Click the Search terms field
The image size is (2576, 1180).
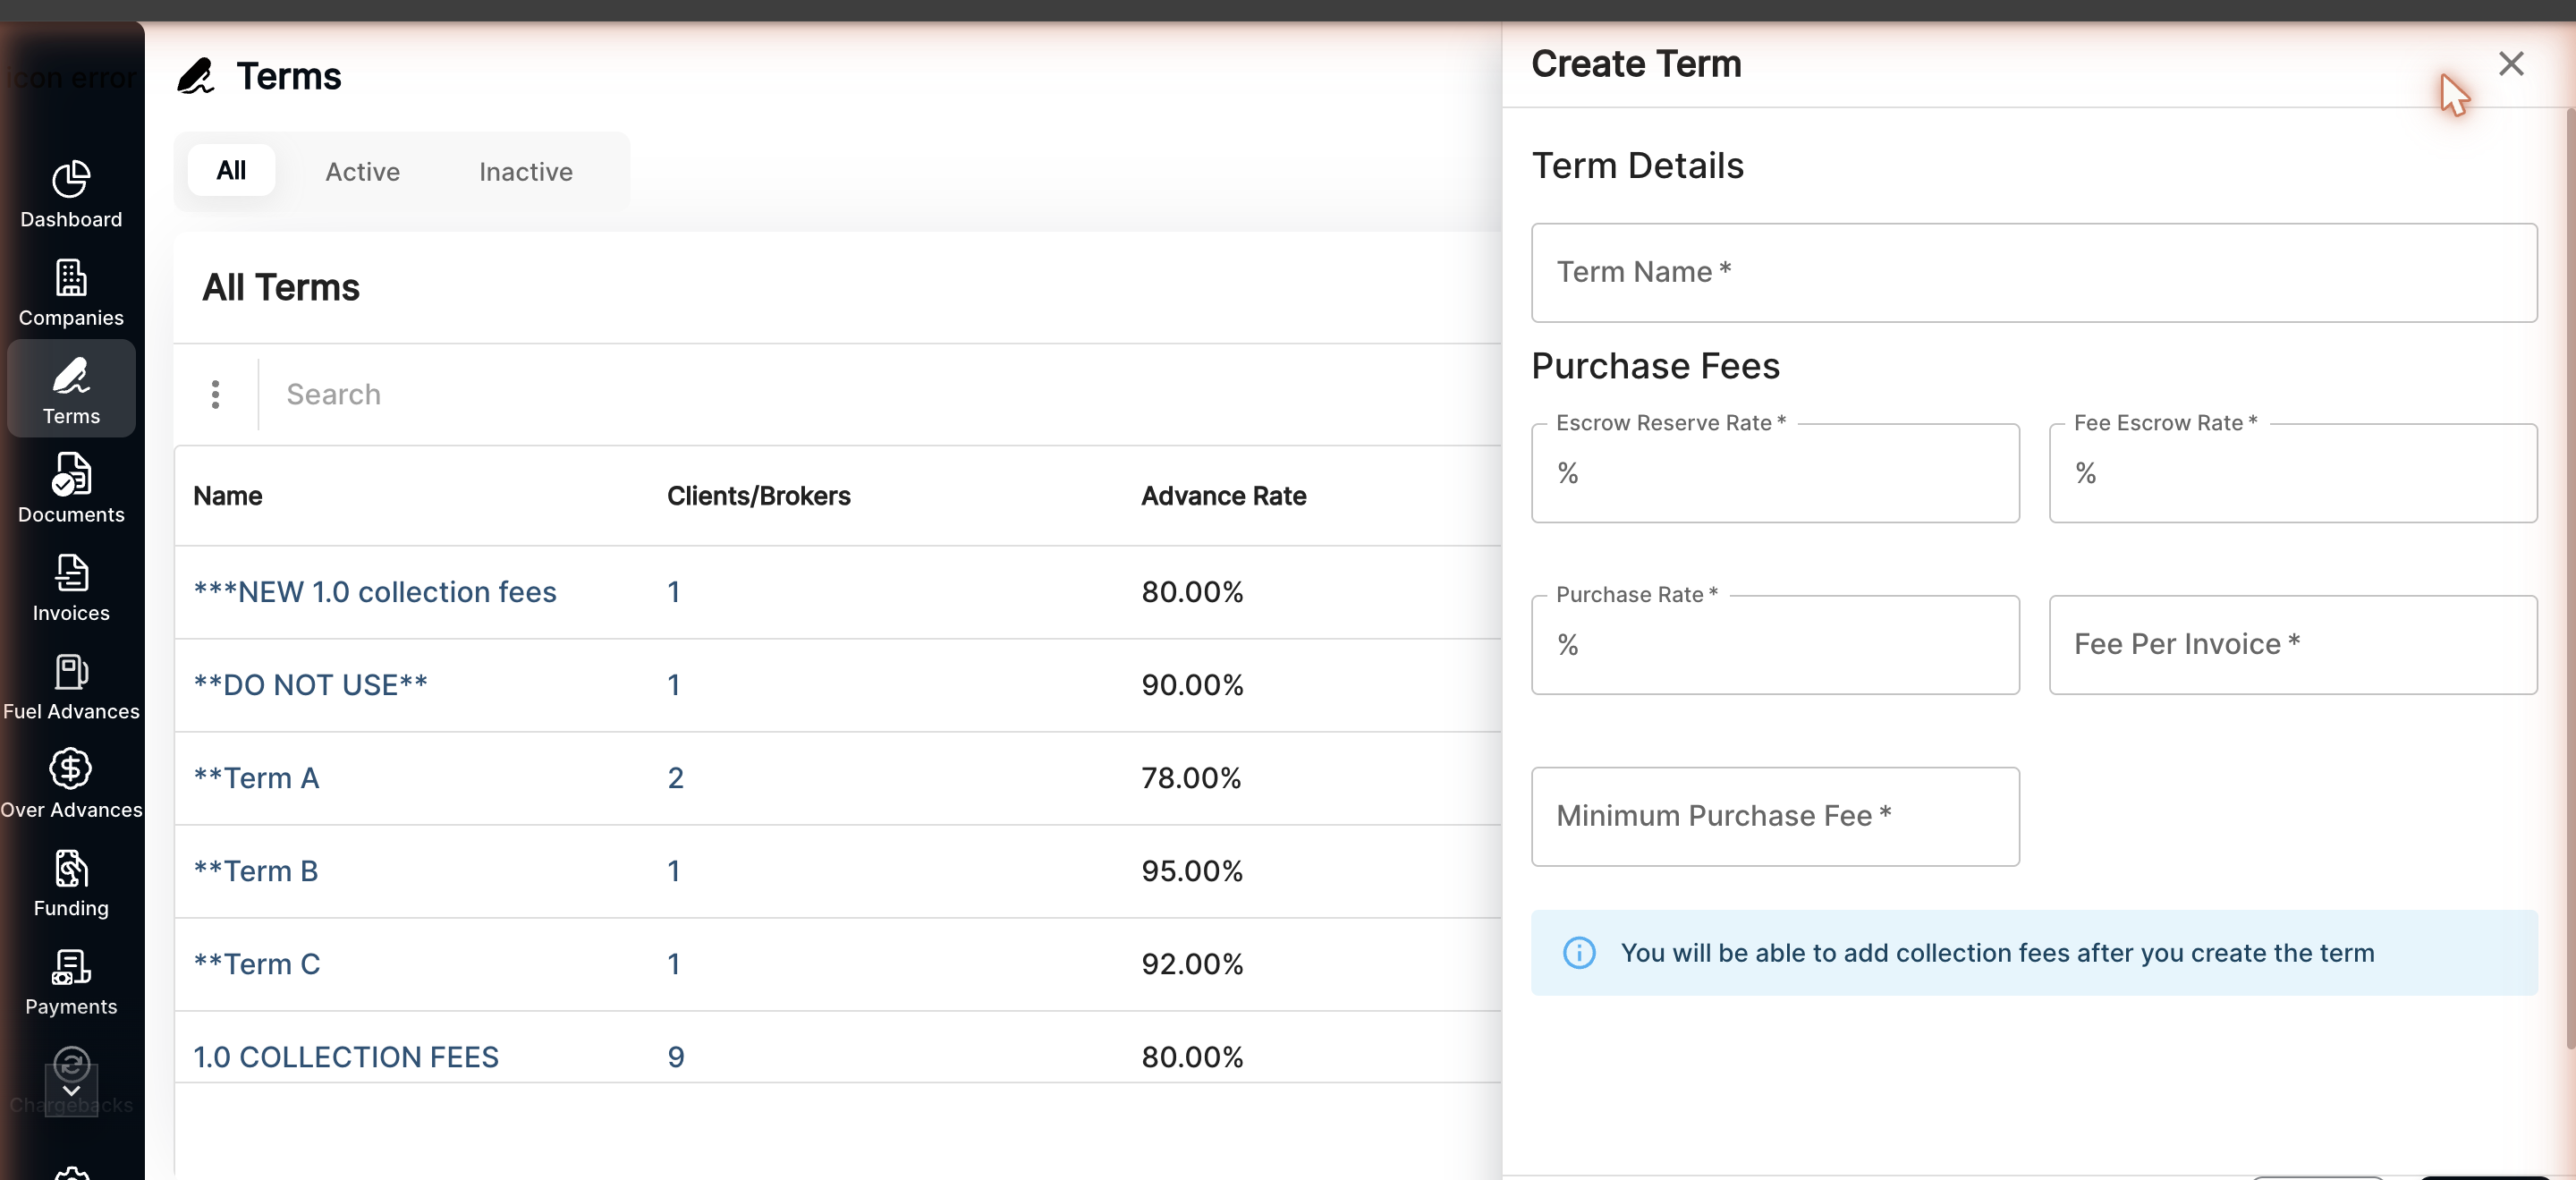pyautogui.click(x=880, y=394)
